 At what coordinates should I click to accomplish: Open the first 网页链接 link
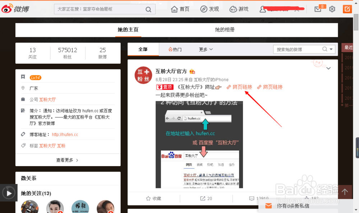239,87
